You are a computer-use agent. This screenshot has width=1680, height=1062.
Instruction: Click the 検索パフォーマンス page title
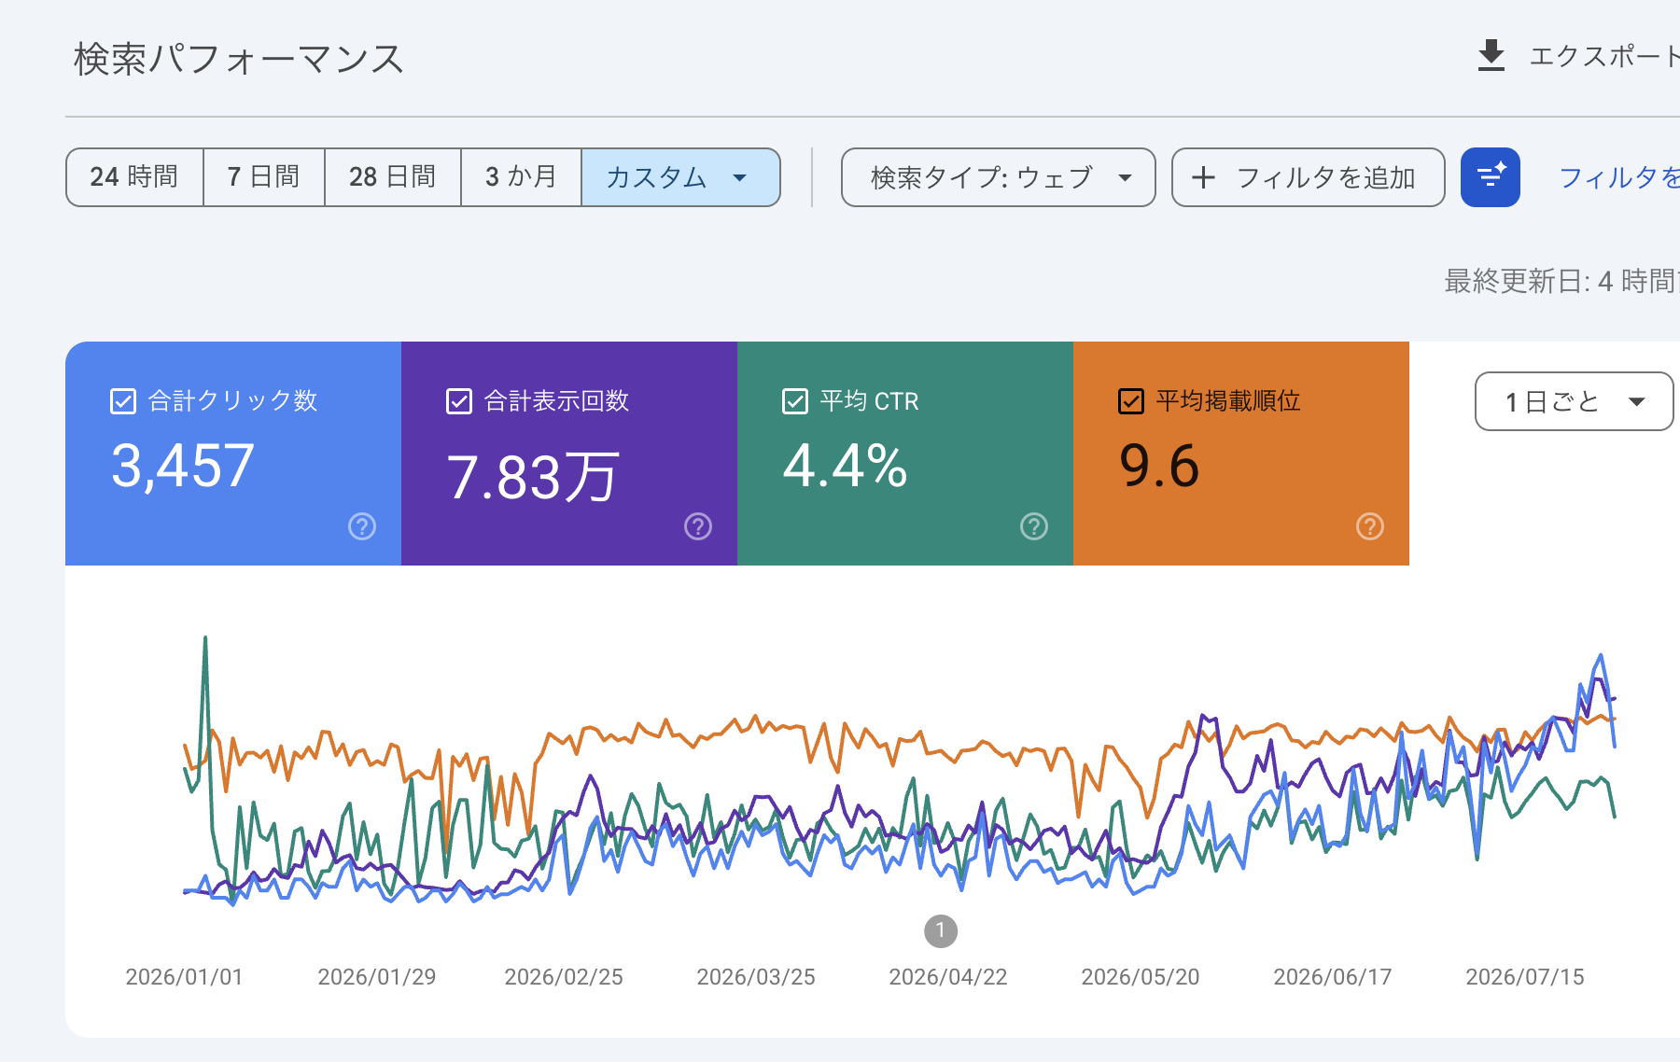tap(239, 59)
